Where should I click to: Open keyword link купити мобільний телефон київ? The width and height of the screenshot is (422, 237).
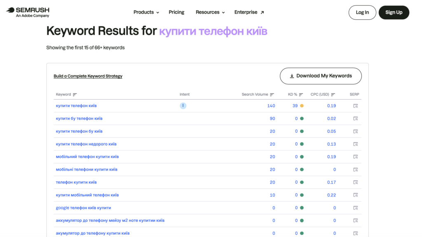[87, 195]
